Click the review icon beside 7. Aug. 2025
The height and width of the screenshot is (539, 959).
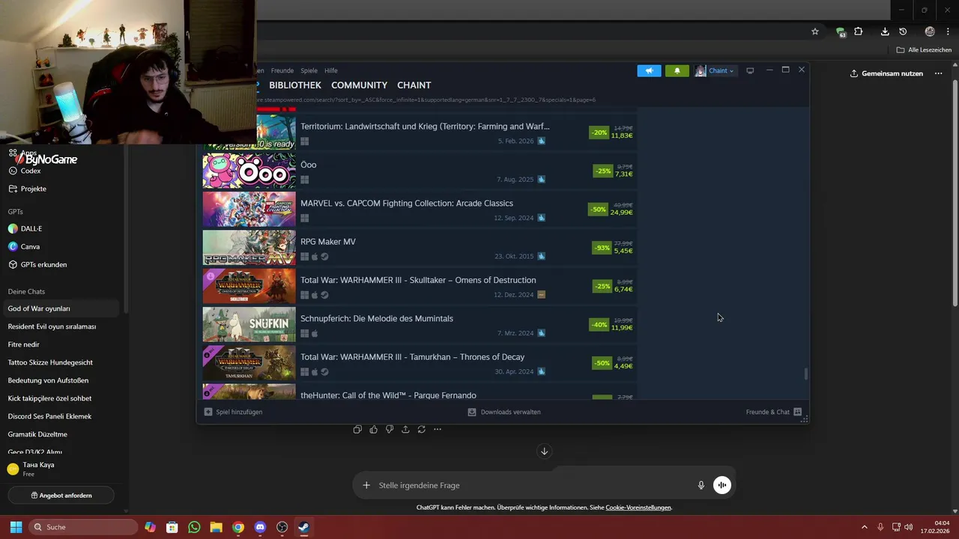[541, 180]
